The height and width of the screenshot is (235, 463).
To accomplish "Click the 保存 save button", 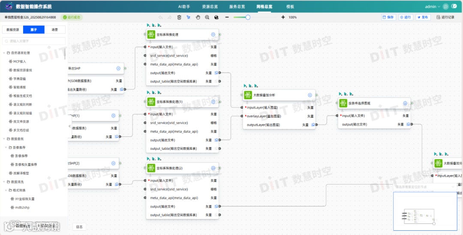I will [388, 18].
